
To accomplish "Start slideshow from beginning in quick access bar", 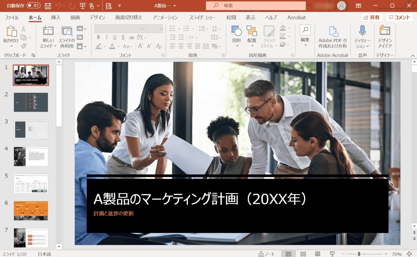I will pyautogui.click(x=83, y=6).
